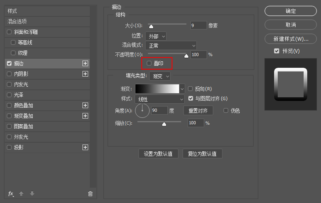This screenshot has width=321, height=203.
Task: Click the 确定 button
Action: point(291,11)
